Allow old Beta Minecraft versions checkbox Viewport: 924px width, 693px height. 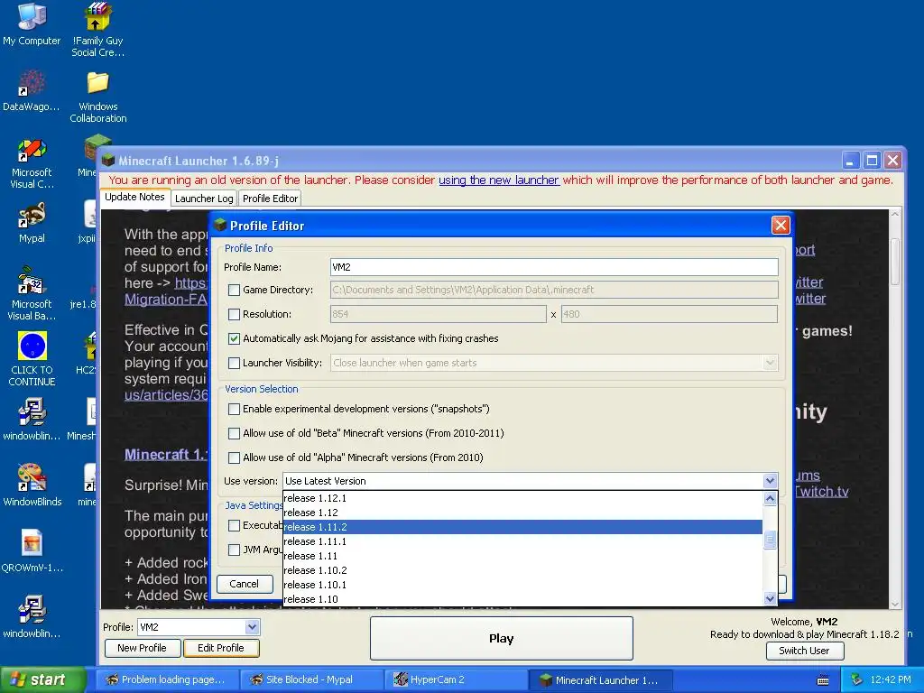coord(234,433)
